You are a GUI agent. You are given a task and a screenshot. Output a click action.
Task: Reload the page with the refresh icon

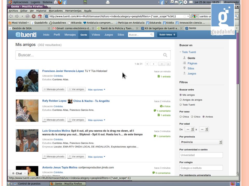point(27,16)
